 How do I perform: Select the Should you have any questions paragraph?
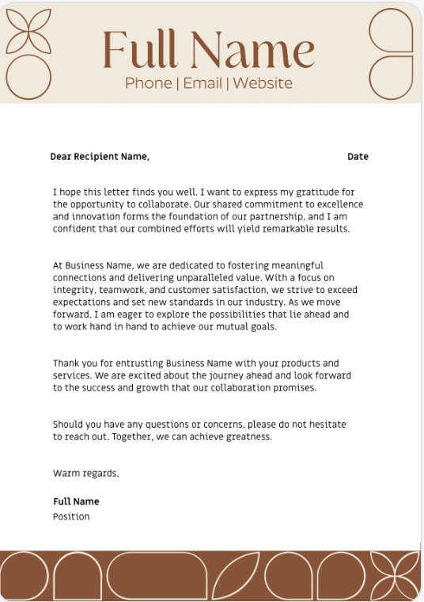click(199, 430)
